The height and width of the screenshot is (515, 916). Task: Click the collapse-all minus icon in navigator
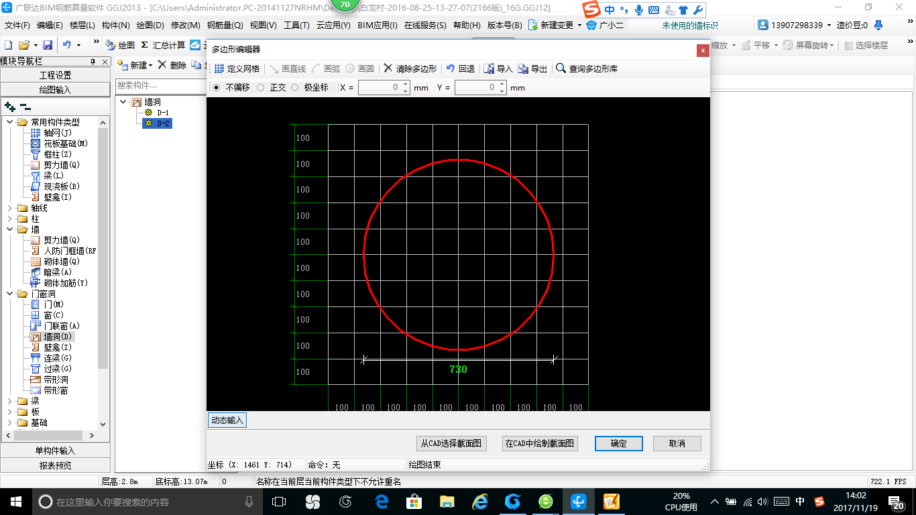[x=25, y=107]
